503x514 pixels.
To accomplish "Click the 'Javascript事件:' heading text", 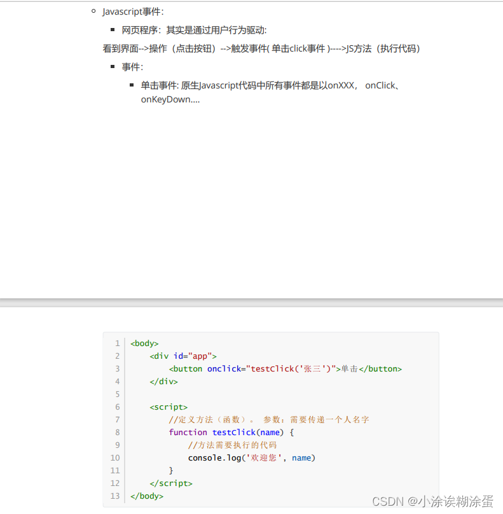I will click(133, 12).
